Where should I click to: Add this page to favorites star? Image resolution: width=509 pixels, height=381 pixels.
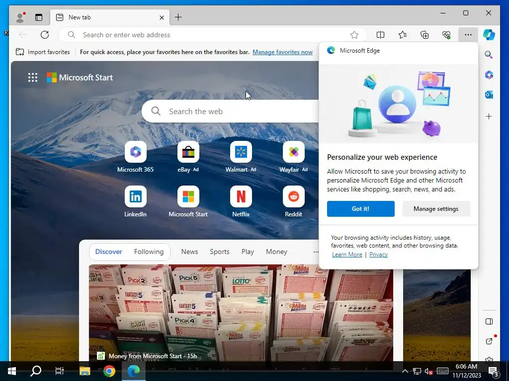(354, 35)
